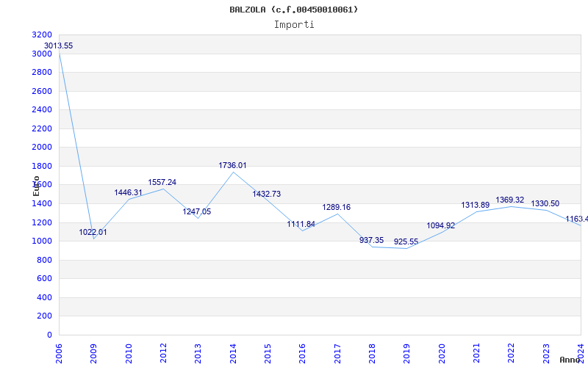Image resolution: width=588 pixels, height=367 pixels.
Task: Click y-axis value 0
Action: pos(49,335)
